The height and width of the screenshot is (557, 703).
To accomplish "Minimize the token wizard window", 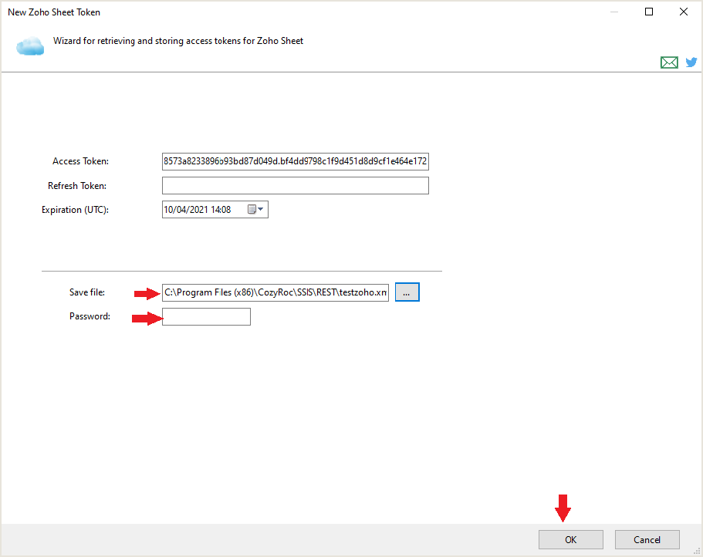I will (x=614, y=12).
